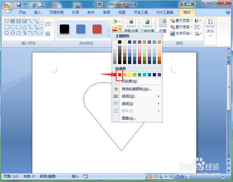Expand the shapes gallery more button
The width and height of the screenshot is (233, 182).
click(42, 33)
